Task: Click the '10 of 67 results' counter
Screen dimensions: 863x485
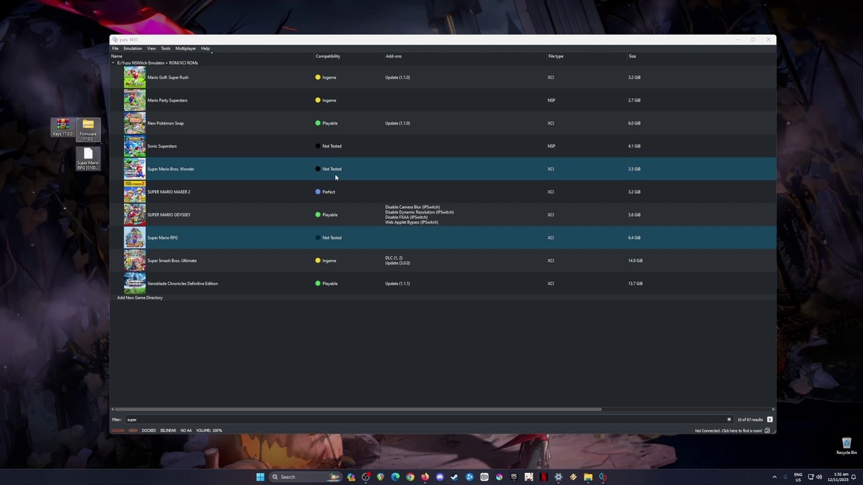Action: pos(750,420)
